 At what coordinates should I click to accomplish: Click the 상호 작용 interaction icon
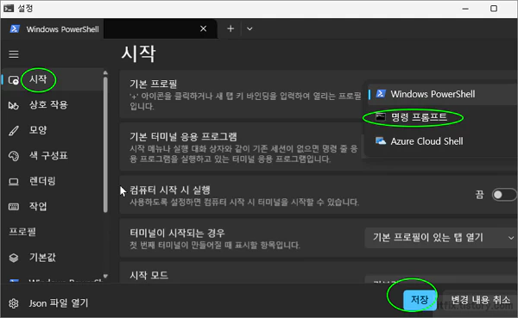point(14,105)
